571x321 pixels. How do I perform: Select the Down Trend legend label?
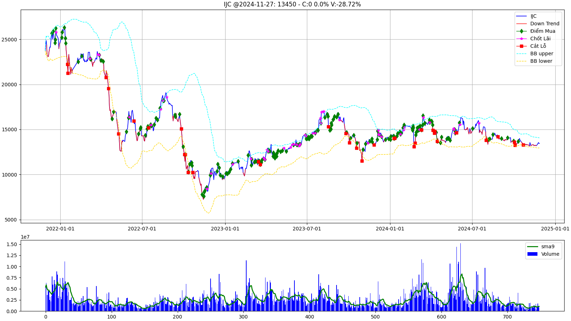click(545, 24)
